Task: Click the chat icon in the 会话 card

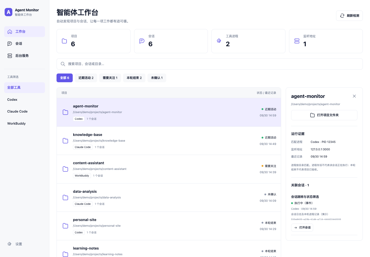Action: [142, 41]
